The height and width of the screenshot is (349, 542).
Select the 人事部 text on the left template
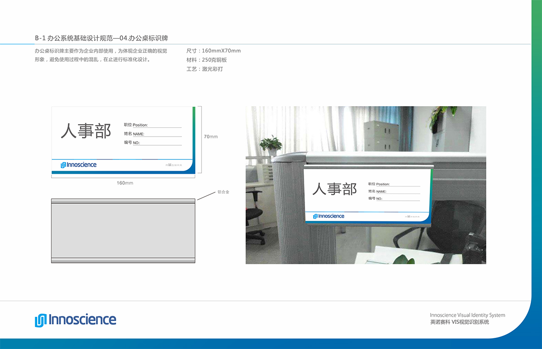click(86, 131)
